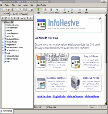Expand the Using InfoHesive tree node
The width and height of the screenshot is (108, 114).
[x=3, y=45]
